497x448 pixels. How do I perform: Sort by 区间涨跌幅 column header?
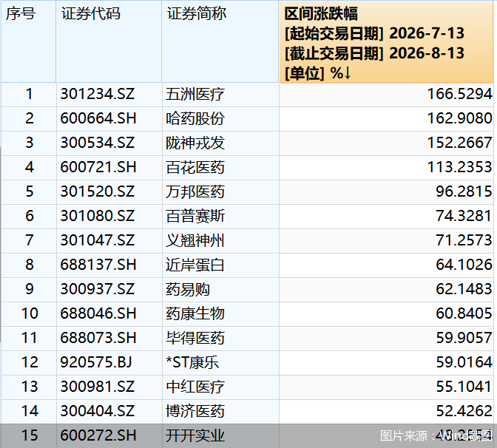tap(386, 42)
